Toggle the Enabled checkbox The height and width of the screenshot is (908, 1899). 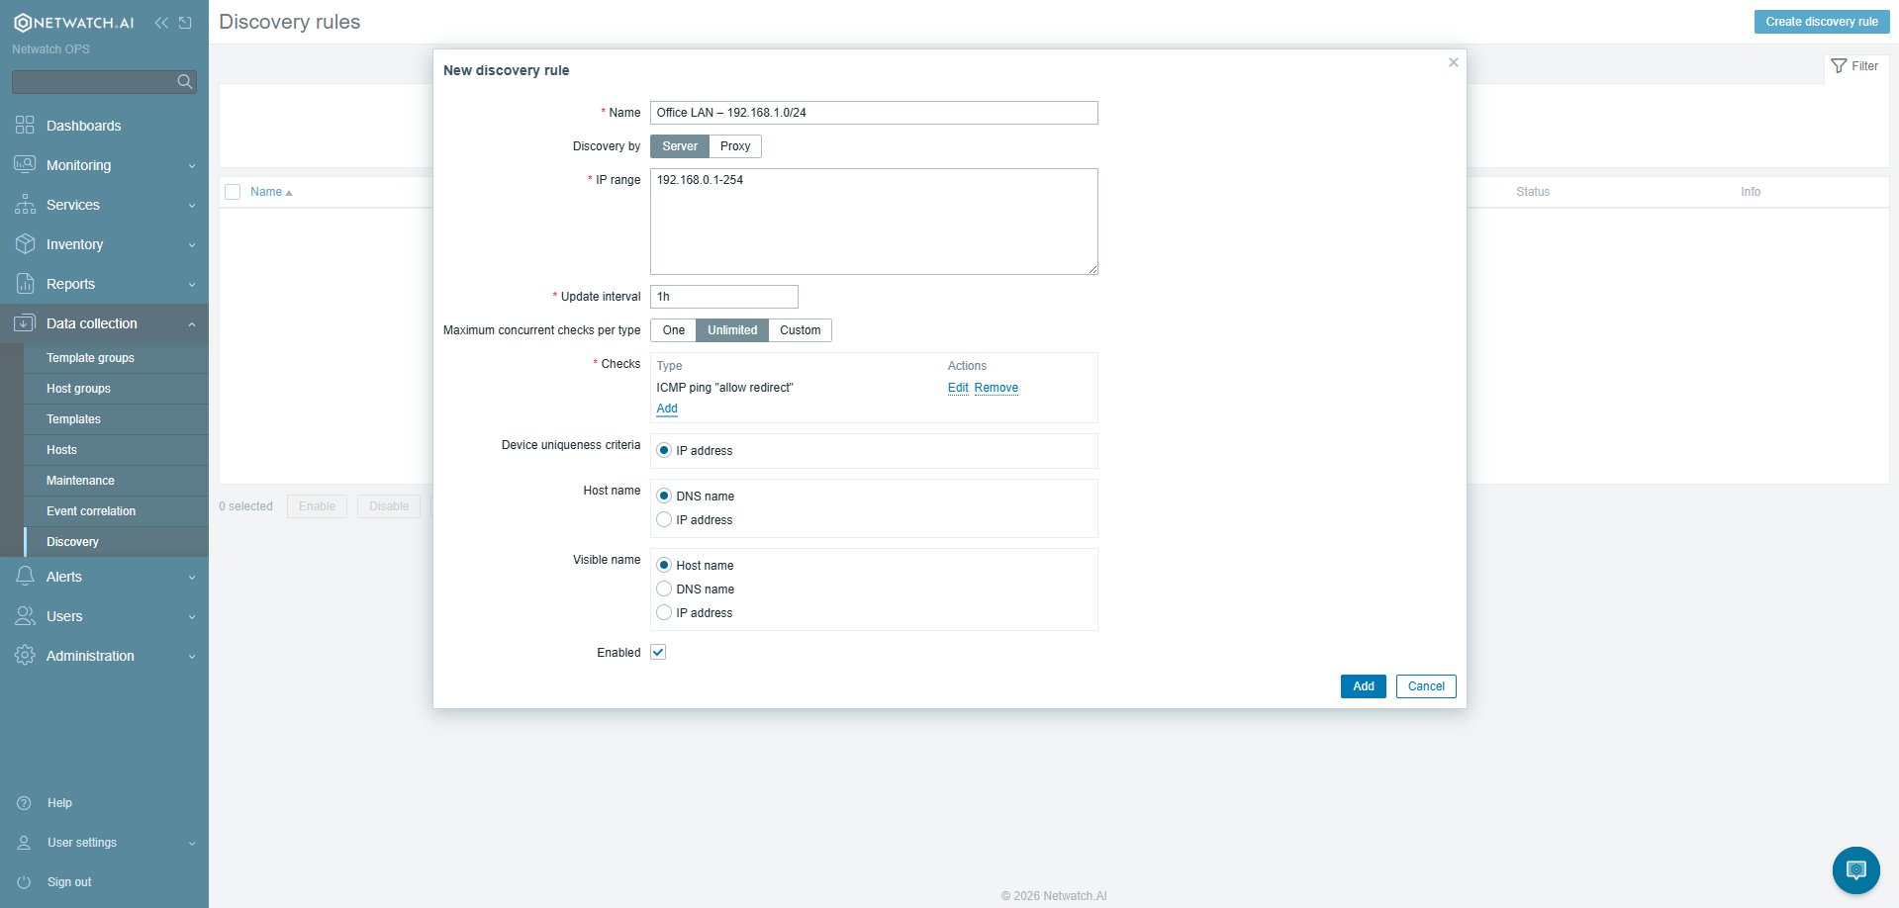pos(658,653)
